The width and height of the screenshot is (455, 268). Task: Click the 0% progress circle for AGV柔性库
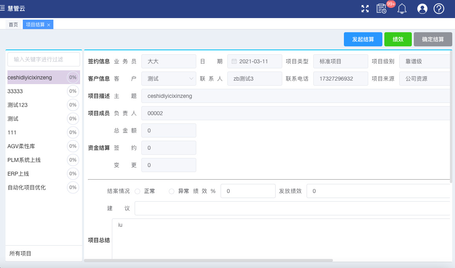(x=73, y=146)
